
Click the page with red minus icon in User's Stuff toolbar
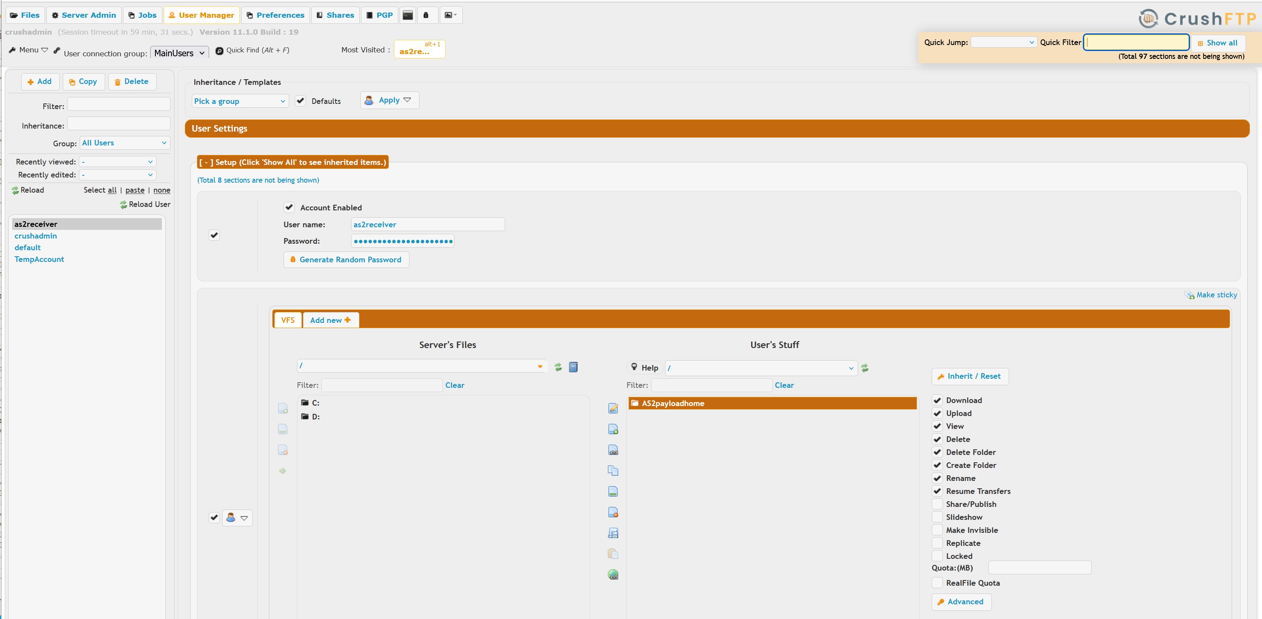[x=613, y=512]
